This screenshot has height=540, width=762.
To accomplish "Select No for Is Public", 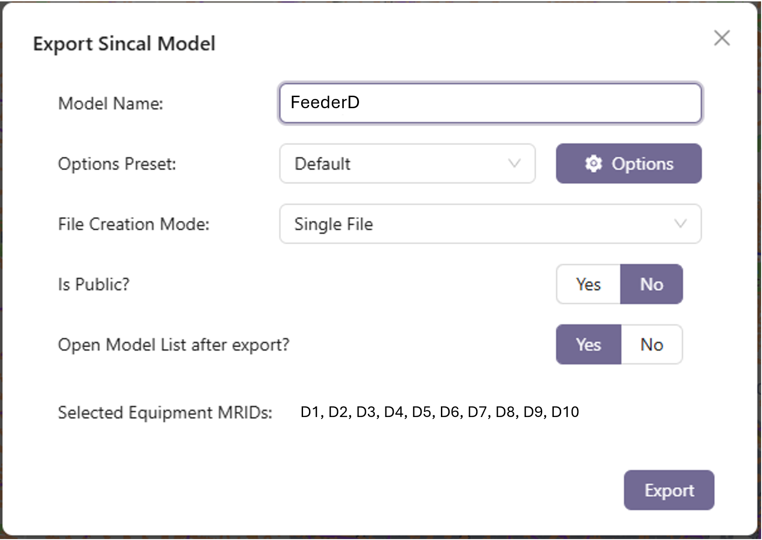I will pyautogui.click(x=651, y=284).
